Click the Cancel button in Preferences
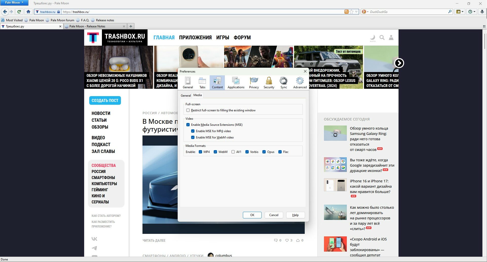Screen dimensions: 487x262 point(274,215)
